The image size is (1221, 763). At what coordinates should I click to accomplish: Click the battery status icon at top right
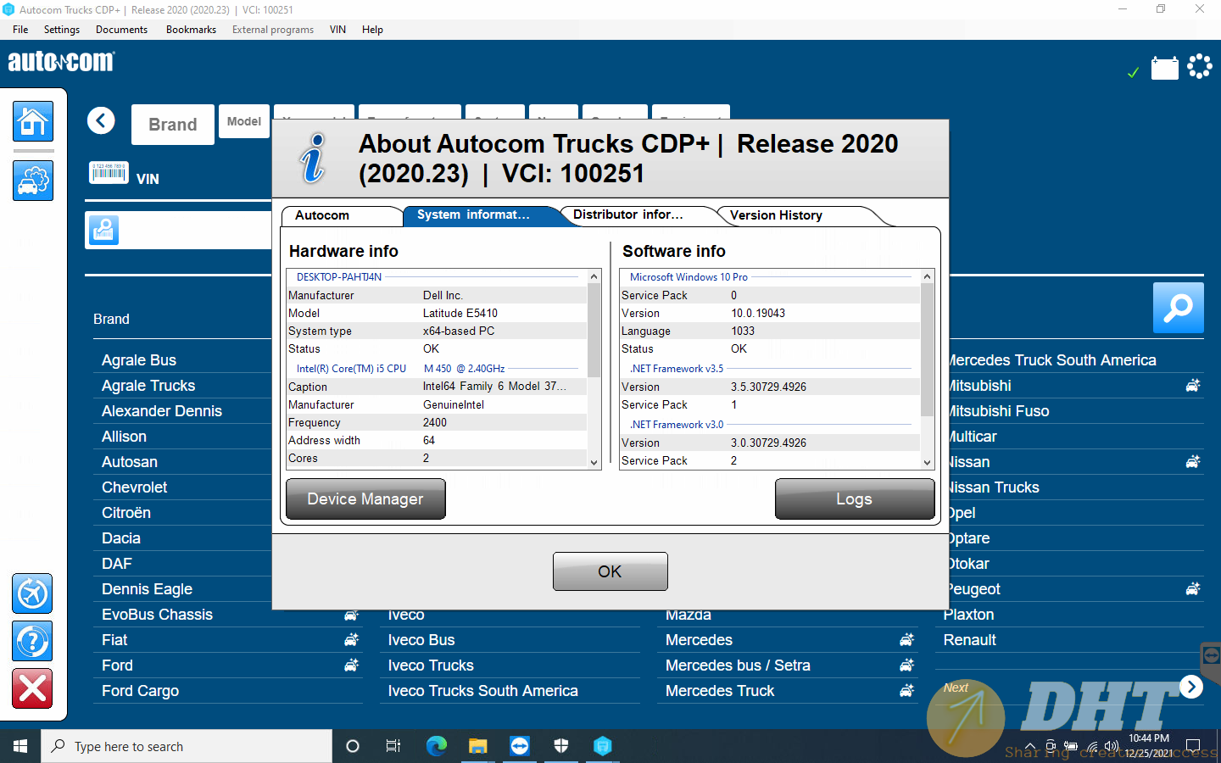coord(1164,68)
